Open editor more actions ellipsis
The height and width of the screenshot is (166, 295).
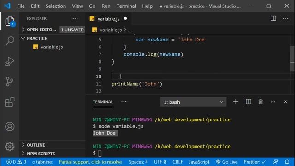285,18
